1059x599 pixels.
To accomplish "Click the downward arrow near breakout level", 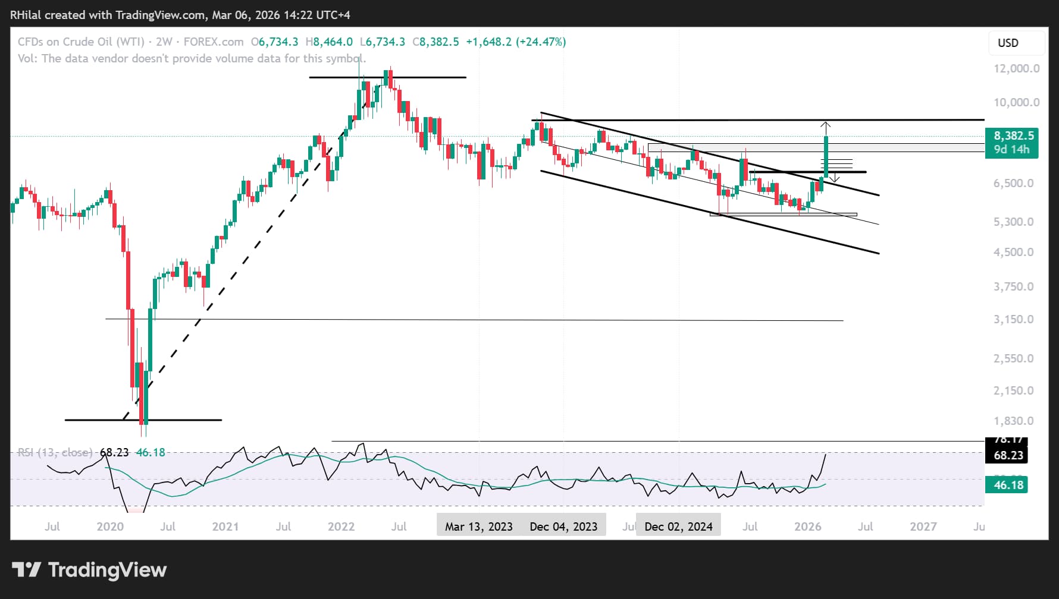I will (834, 177).
